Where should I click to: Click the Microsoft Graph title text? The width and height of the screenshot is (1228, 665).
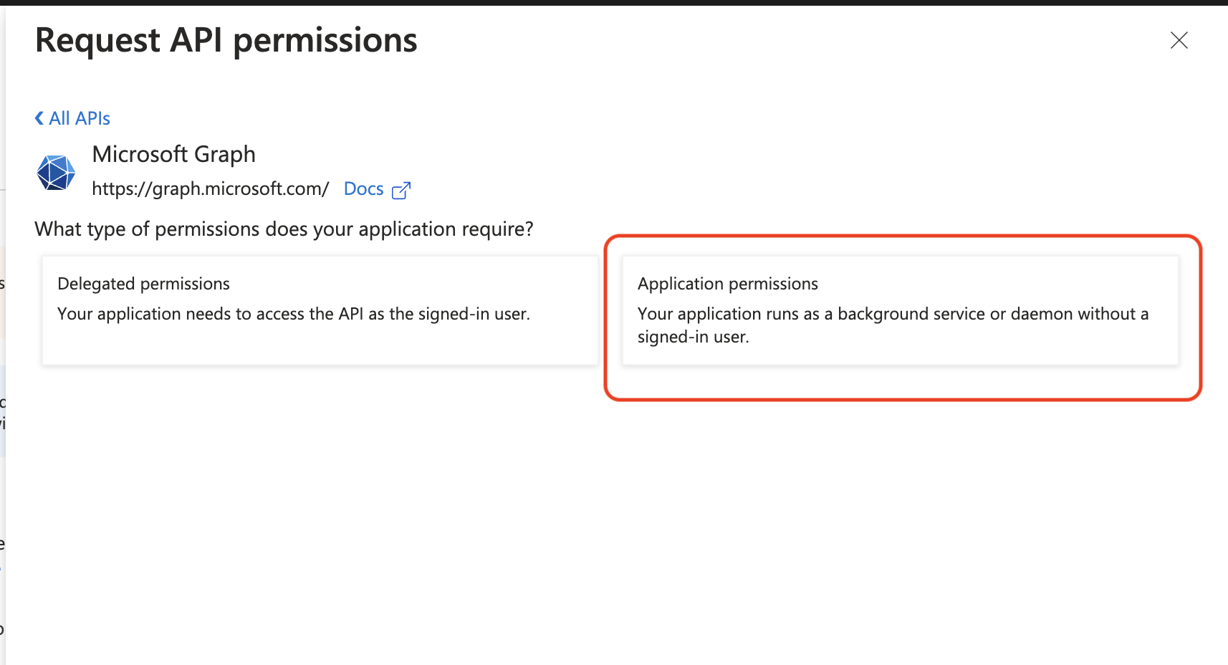(174, 154)
